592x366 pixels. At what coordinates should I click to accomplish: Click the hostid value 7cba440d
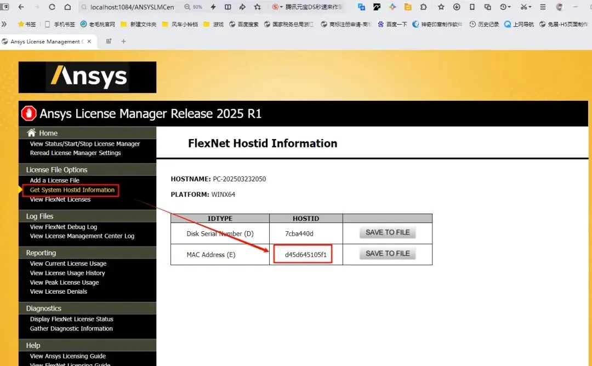299,233
